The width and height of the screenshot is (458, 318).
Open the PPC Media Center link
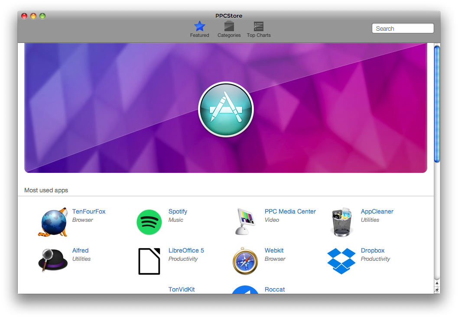290,211
